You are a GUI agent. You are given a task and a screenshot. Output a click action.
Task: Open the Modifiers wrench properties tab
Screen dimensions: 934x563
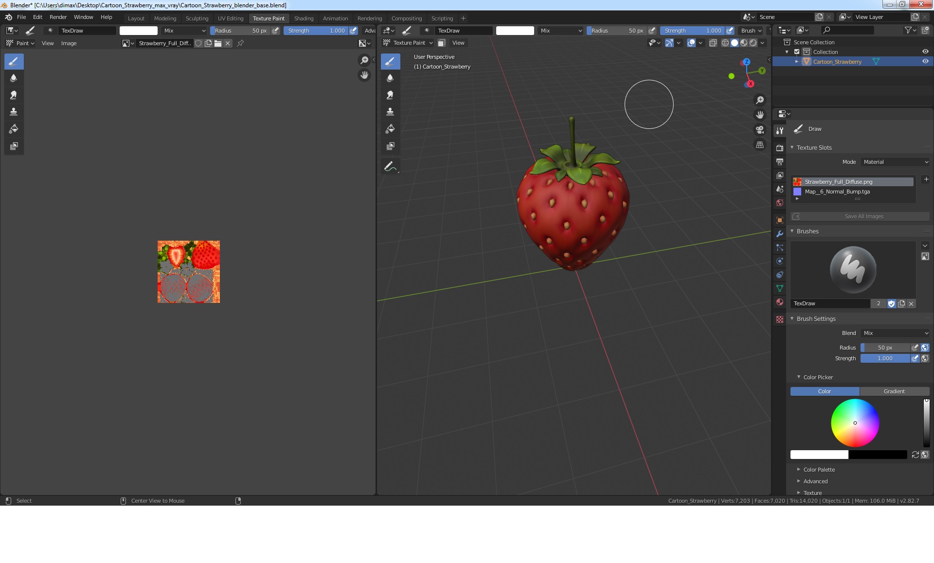[780, 234]
